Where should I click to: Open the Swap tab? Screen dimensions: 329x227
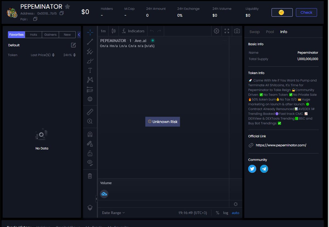[254, 32]
